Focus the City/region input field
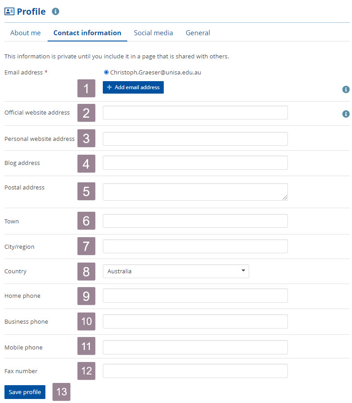 click(x=195, y=246)
